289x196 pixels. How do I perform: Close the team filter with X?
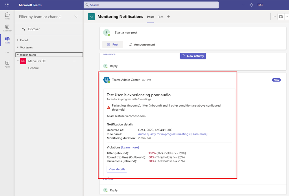point(76,16)
